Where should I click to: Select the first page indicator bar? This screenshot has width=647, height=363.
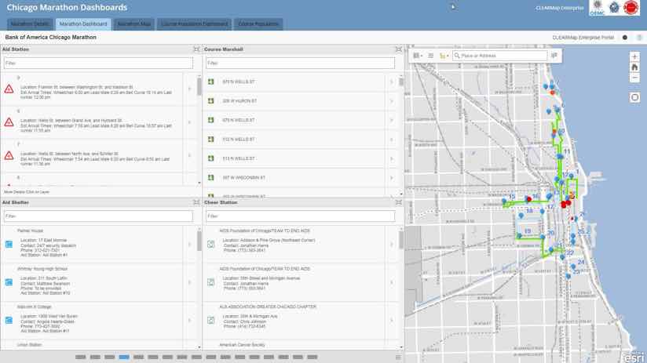pyautogui.click(x=80, y=357)
